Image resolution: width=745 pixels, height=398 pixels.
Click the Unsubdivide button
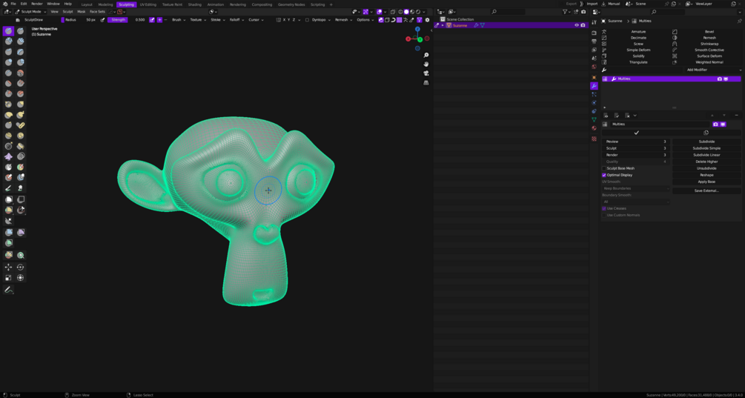(x=706, y=168)
